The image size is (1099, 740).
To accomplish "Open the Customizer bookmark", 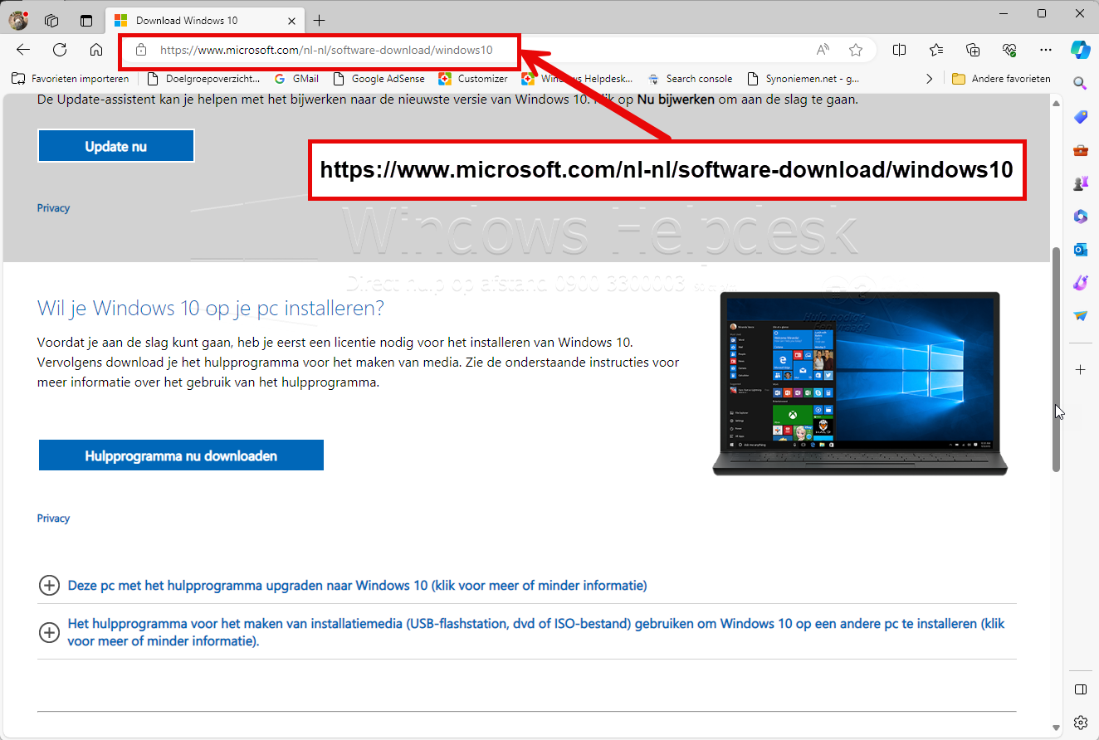I will [473, 79].
